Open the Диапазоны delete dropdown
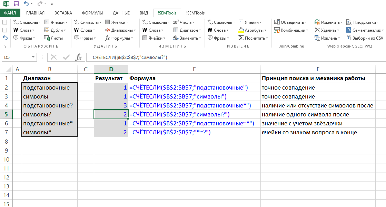This screenshot has width=386, height=207. (x=120, y=30)
